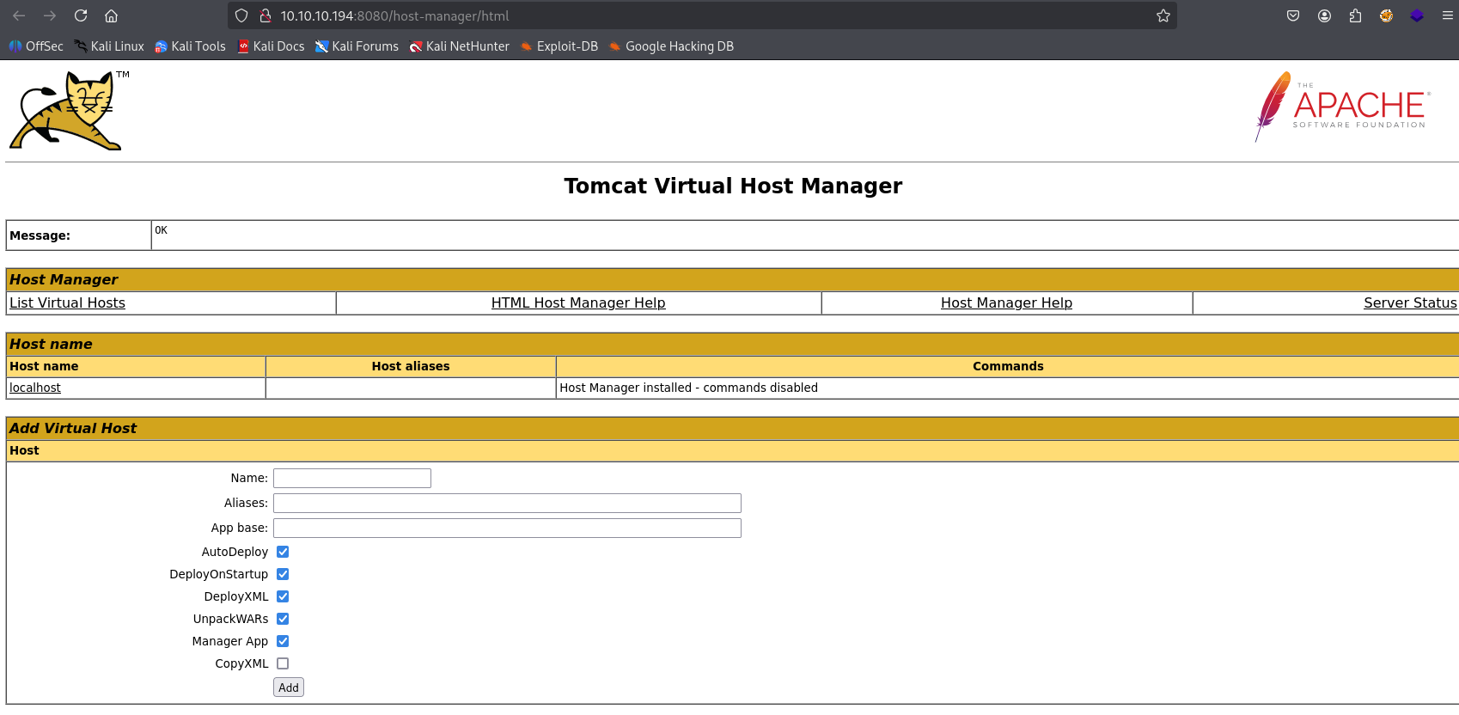Uncheck the DeployXML checkbox
The image size is (1459, 715).
(x=283, y=596)
